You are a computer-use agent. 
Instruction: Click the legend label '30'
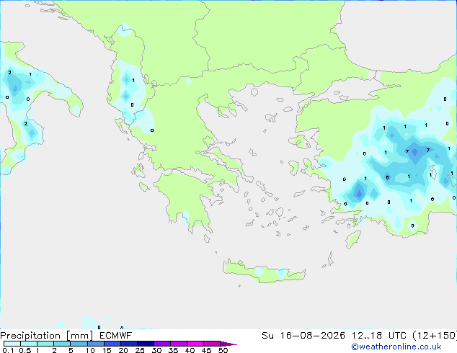156,350
